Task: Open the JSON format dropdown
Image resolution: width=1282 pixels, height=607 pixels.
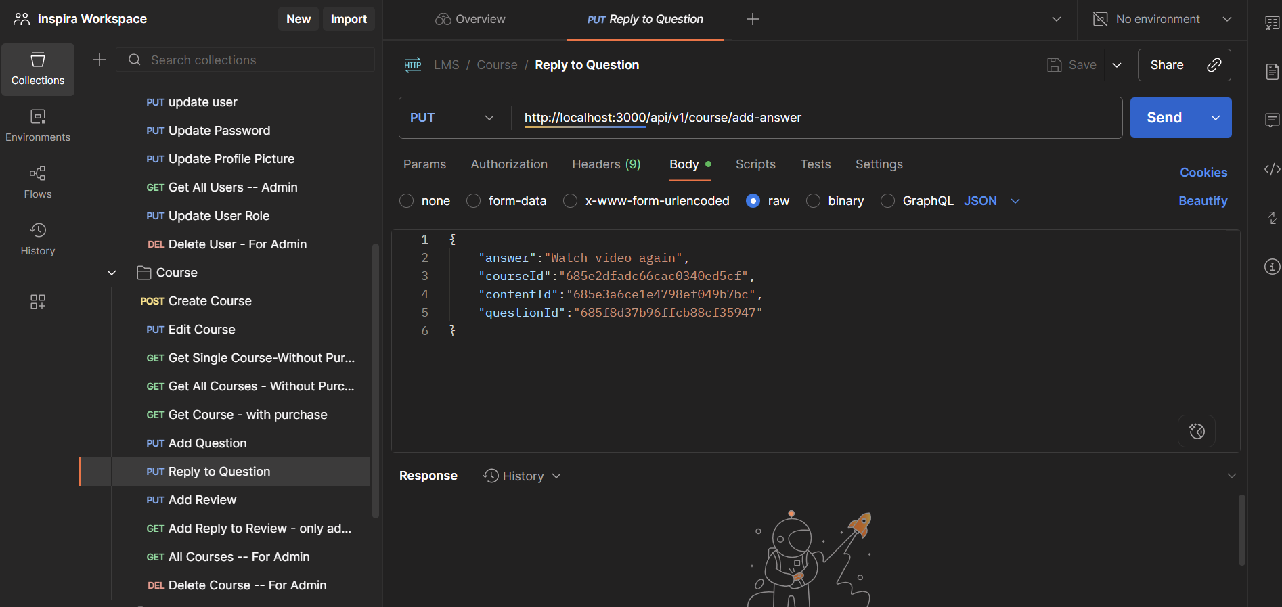Action: 992,201
